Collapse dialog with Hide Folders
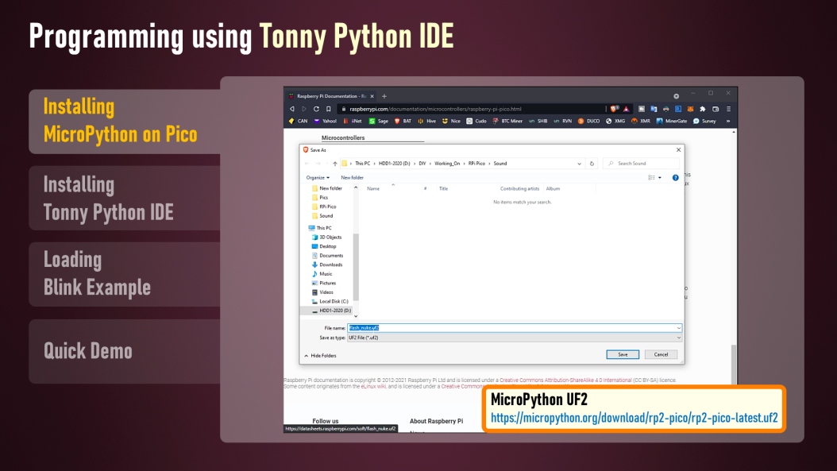This screenshot has width=837, height=471. tap(320, 356)
